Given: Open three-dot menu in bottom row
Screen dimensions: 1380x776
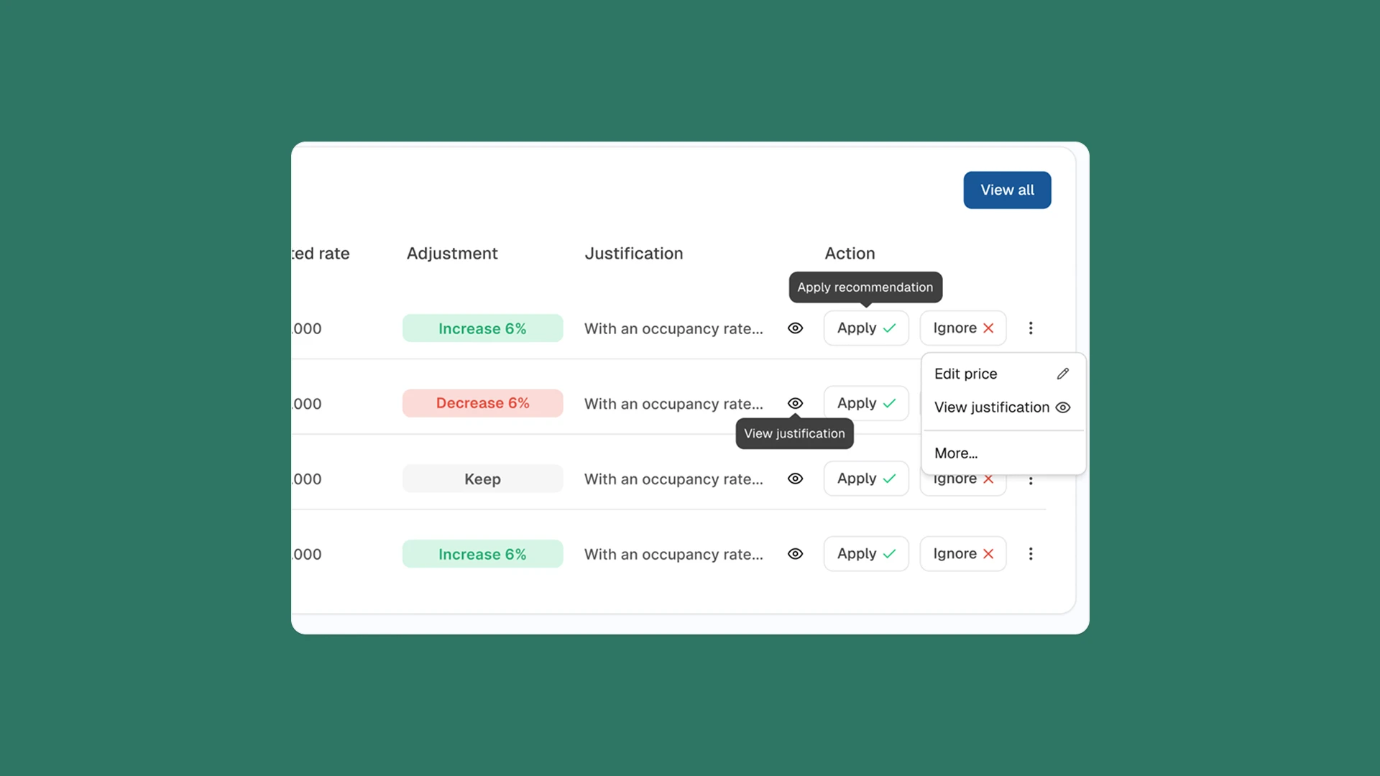Looking at the screenshot, I should click(1031, 554).
